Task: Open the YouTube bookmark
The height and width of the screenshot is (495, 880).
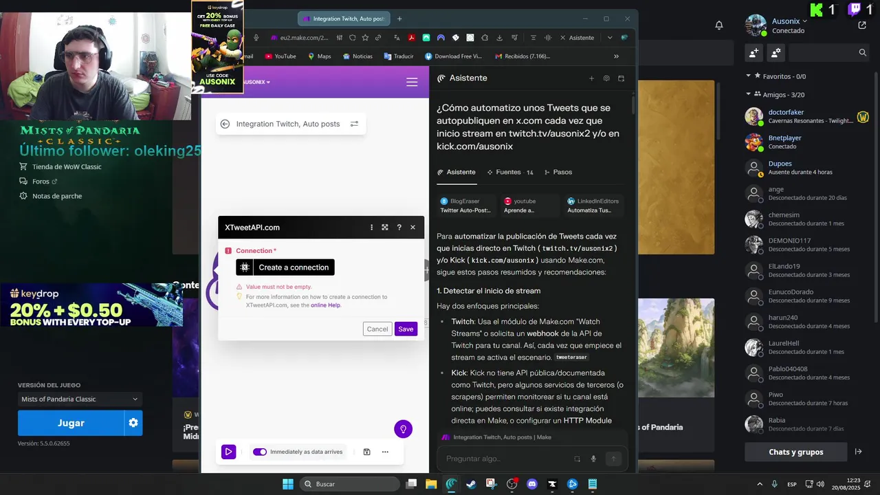Action: (280, 56)
